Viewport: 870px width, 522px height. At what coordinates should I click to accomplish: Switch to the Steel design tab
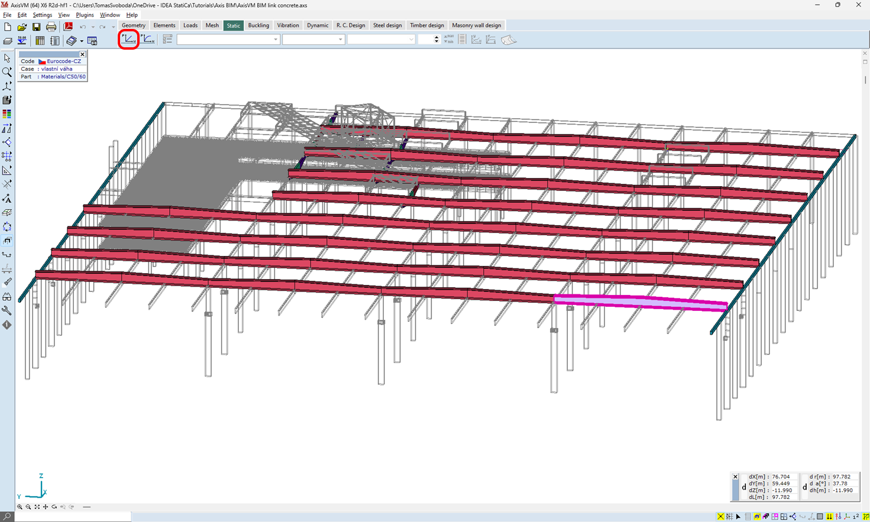[x=387, y=25]
